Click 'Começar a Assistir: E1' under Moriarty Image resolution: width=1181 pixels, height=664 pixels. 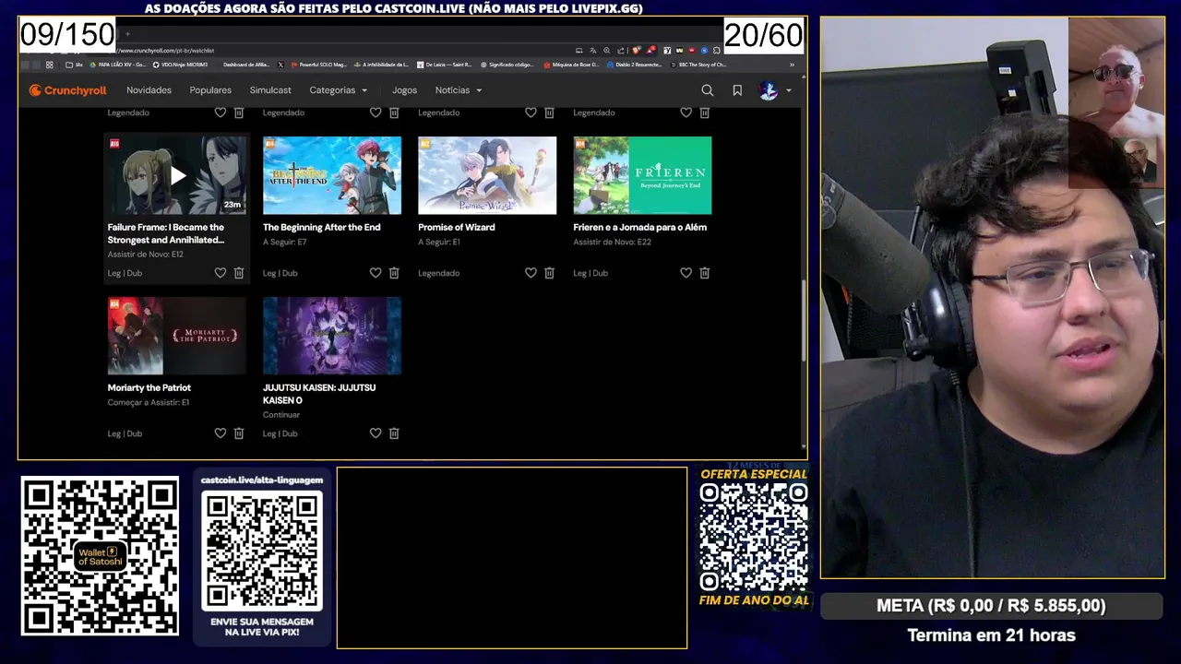pyautogui.click(x=149, y=402)
